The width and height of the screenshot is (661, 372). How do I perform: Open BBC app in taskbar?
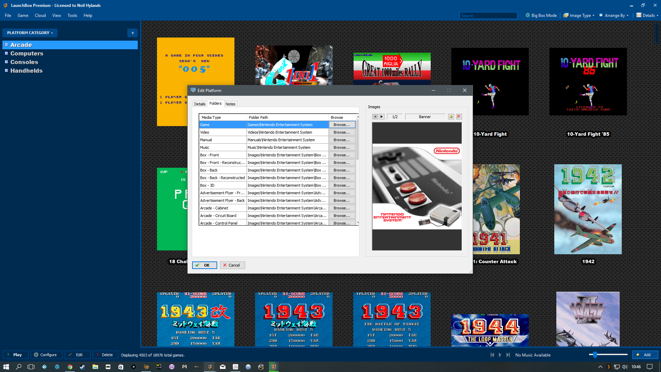coord(197,367)
